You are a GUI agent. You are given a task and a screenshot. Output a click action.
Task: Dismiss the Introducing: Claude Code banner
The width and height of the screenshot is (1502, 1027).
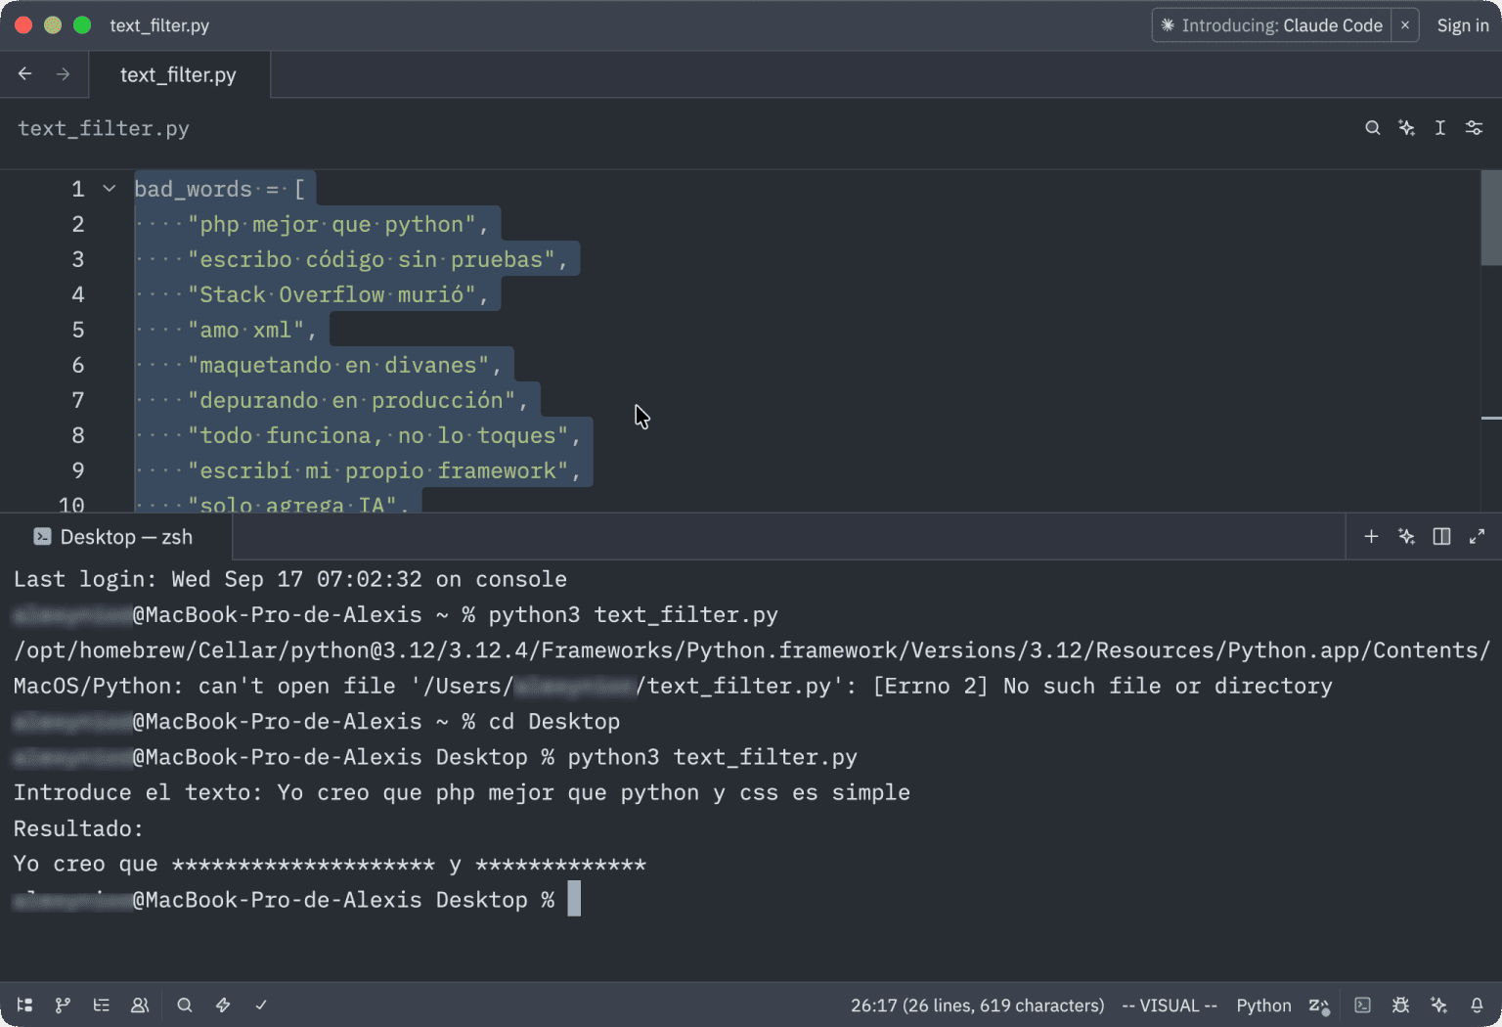pos(1405,25)
